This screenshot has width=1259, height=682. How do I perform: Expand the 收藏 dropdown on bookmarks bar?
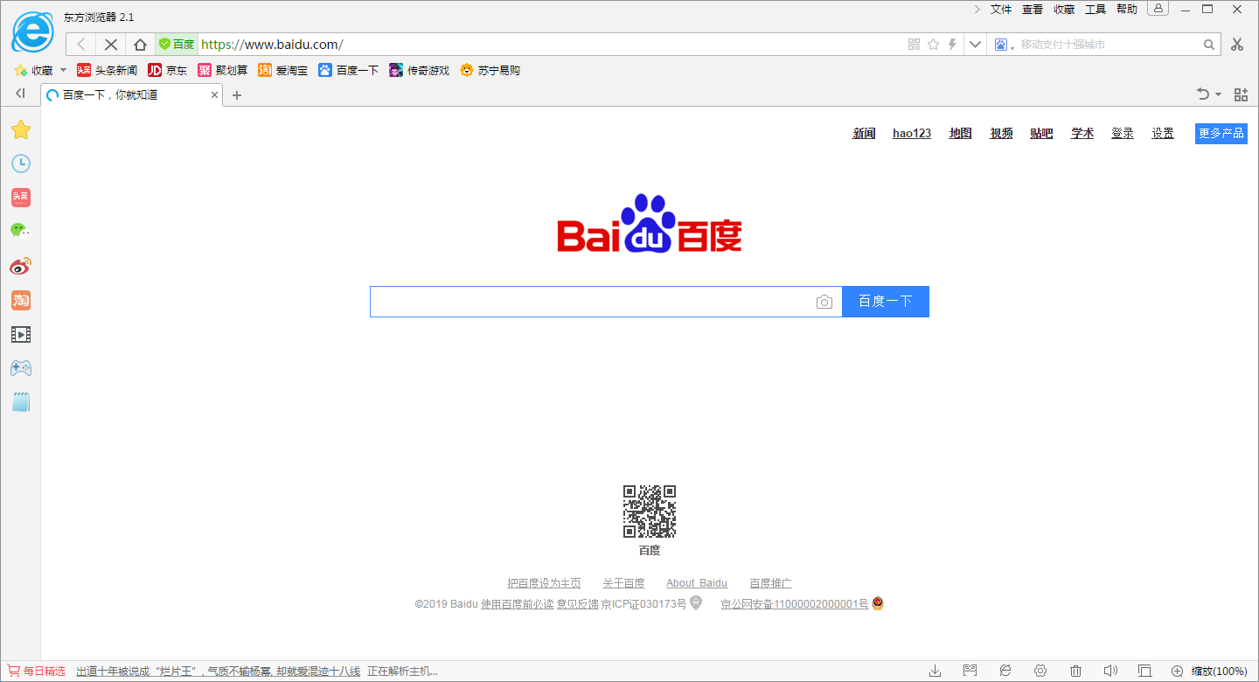[62, 70]
